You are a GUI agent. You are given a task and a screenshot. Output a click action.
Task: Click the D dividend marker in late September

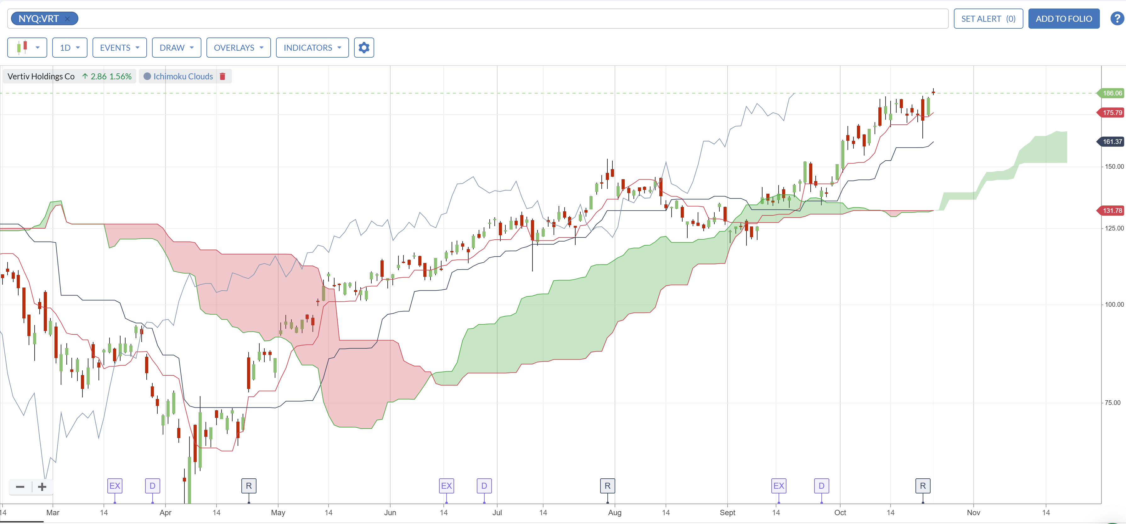click(821, 486)
